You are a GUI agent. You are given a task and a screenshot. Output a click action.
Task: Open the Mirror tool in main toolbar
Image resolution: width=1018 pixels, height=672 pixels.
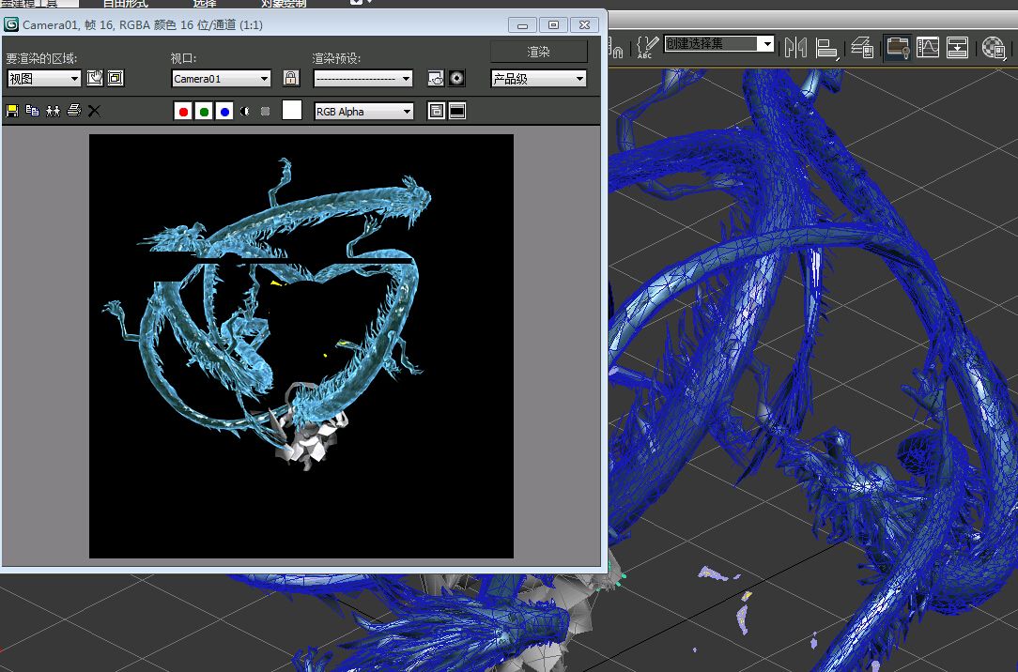coord(795,47)
